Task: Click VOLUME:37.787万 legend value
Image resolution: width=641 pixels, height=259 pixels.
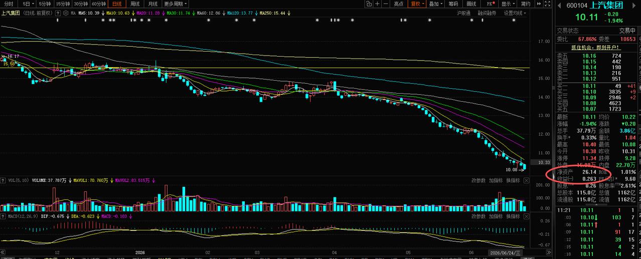Action: coord(49,179)
